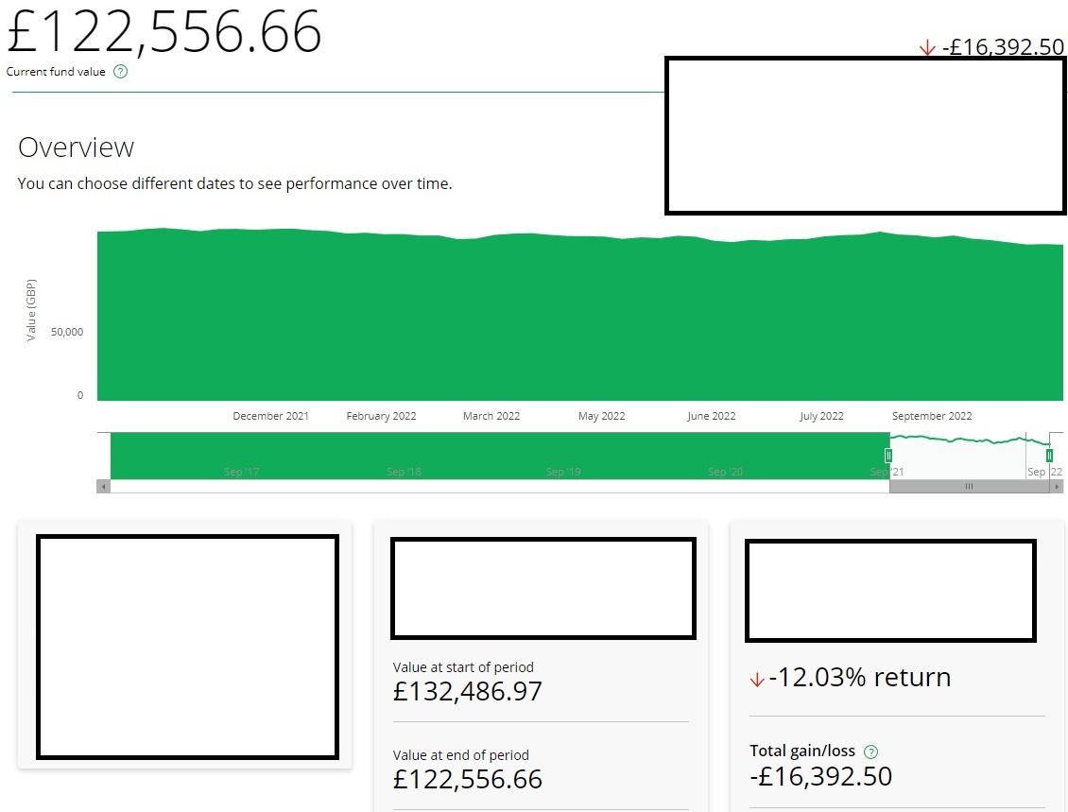
Task: Click left scroll arrow of chart navigator
Action: pyautogui.click(x=103, y=487)
